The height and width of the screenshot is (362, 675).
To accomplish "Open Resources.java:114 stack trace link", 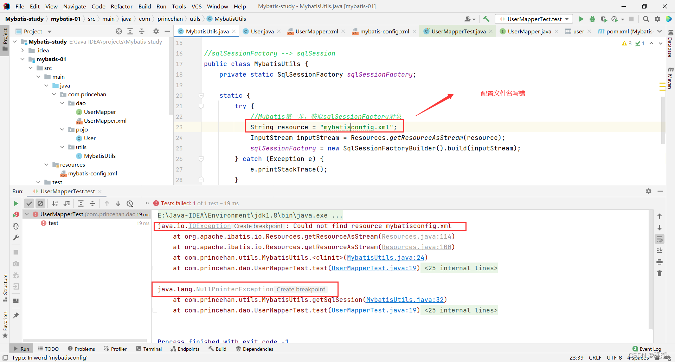I will 417,237.
